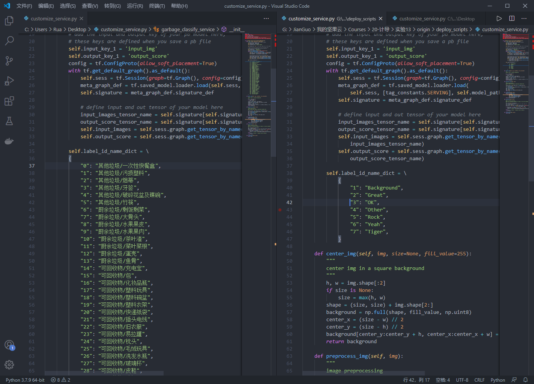Click the preprocess_img function name in its def line
Image resolution: width=534 pixels, height=384 pixels.
[x=347, y=356]
